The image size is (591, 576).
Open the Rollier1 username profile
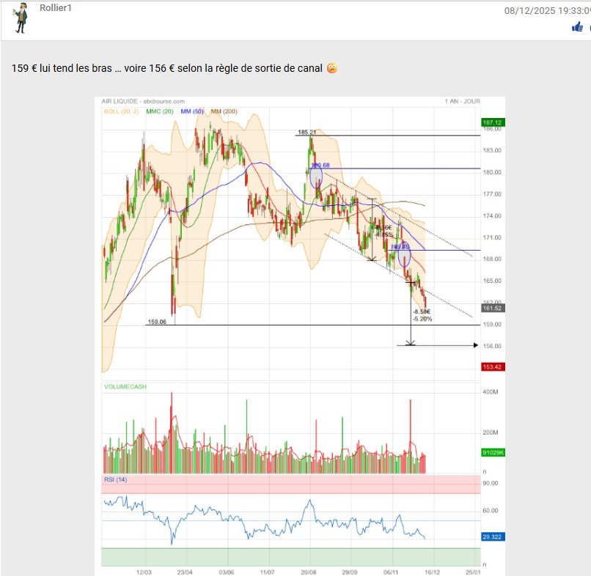pos(56,7)
